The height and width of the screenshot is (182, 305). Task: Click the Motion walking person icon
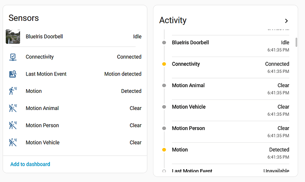[13, 91]
